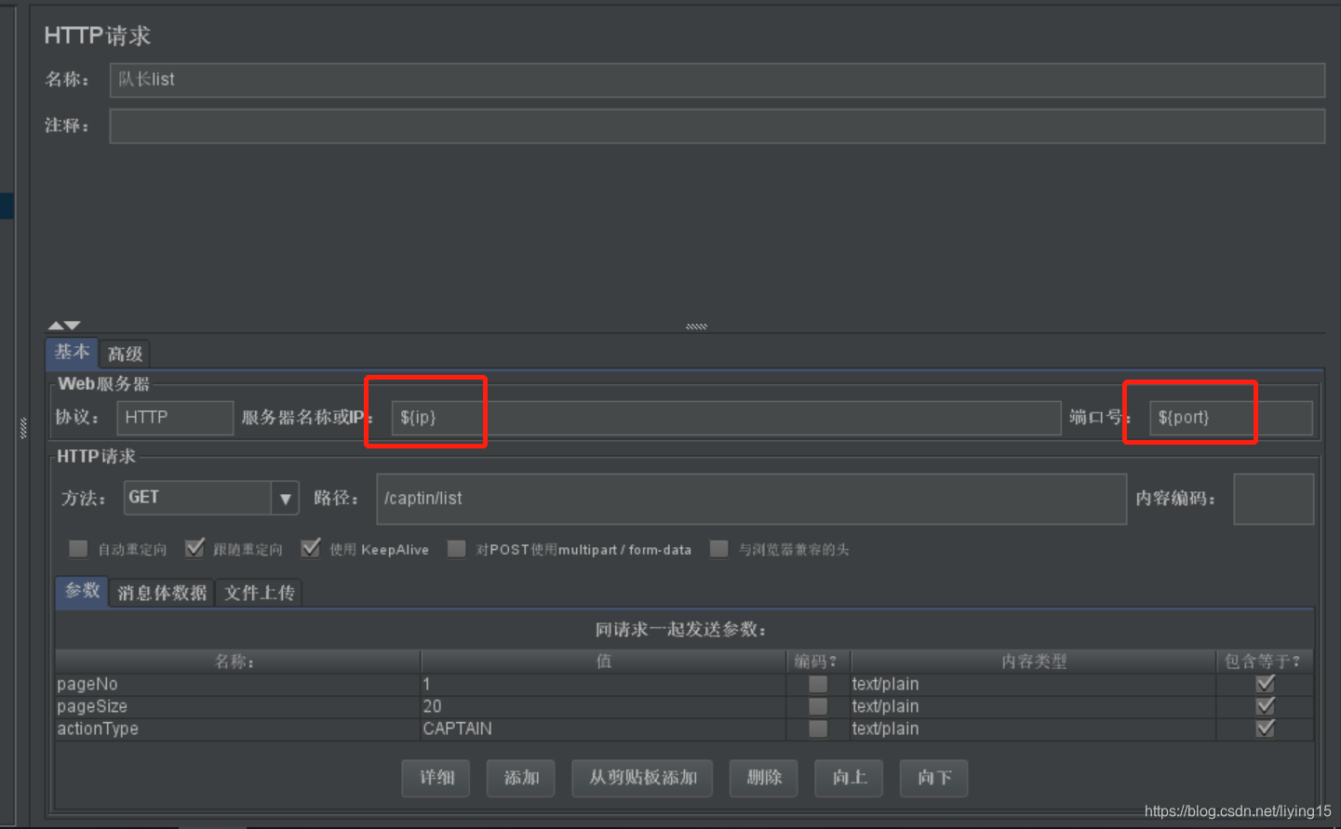Image resolution: width=1341 pixels, height=829 pixels.
Task: Click the 值 column header
Action: point(603,662)
